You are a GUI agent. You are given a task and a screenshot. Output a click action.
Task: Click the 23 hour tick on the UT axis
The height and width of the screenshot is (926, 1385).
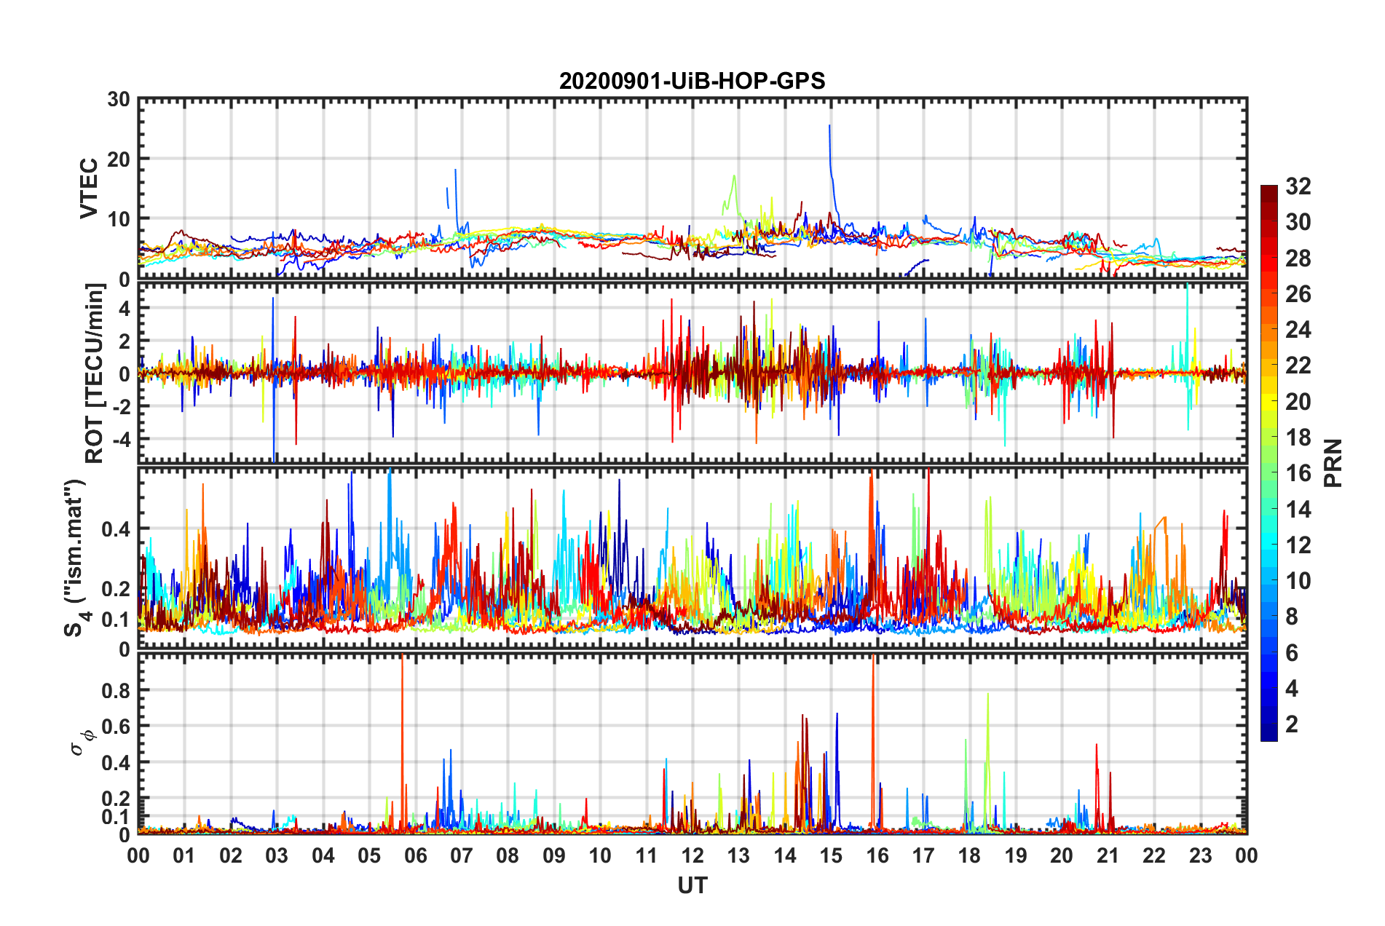tap(1200, 855)
